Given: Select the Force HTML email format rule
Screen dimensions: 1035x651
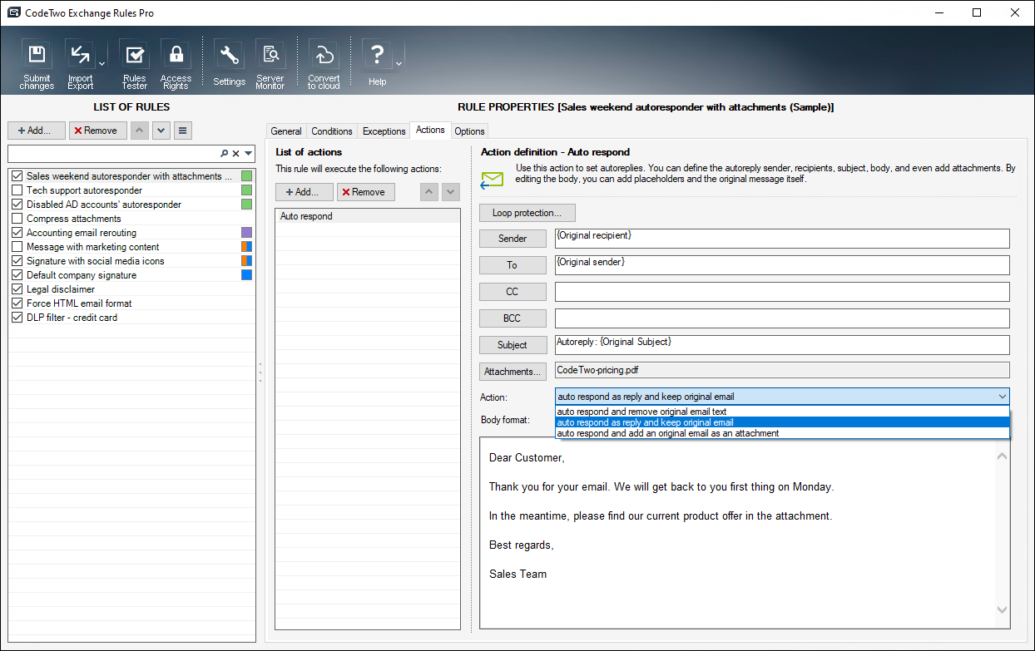Looking at the screenshot, I should point(79,303).
